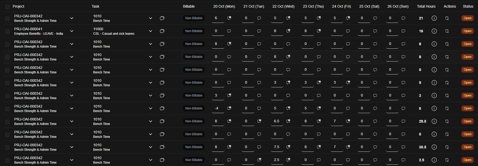Screen dimensions: 478x166
Task: Open task comment for CSL - Casual and sick leaves
Action: [162, 31]
